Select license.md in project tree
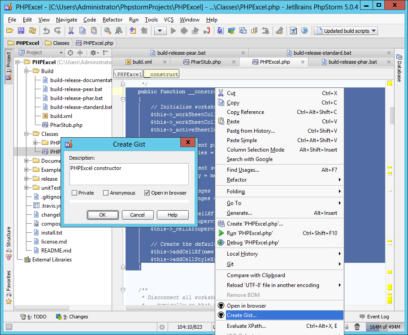The image size is (408, 335). (54, 242)
